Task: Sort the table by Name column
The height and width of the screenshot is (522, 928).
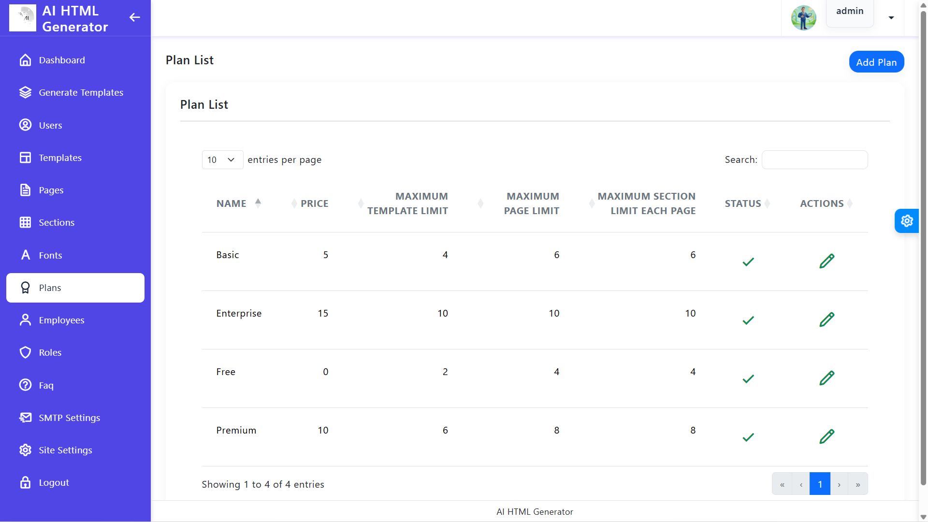Action: point(232,203)
